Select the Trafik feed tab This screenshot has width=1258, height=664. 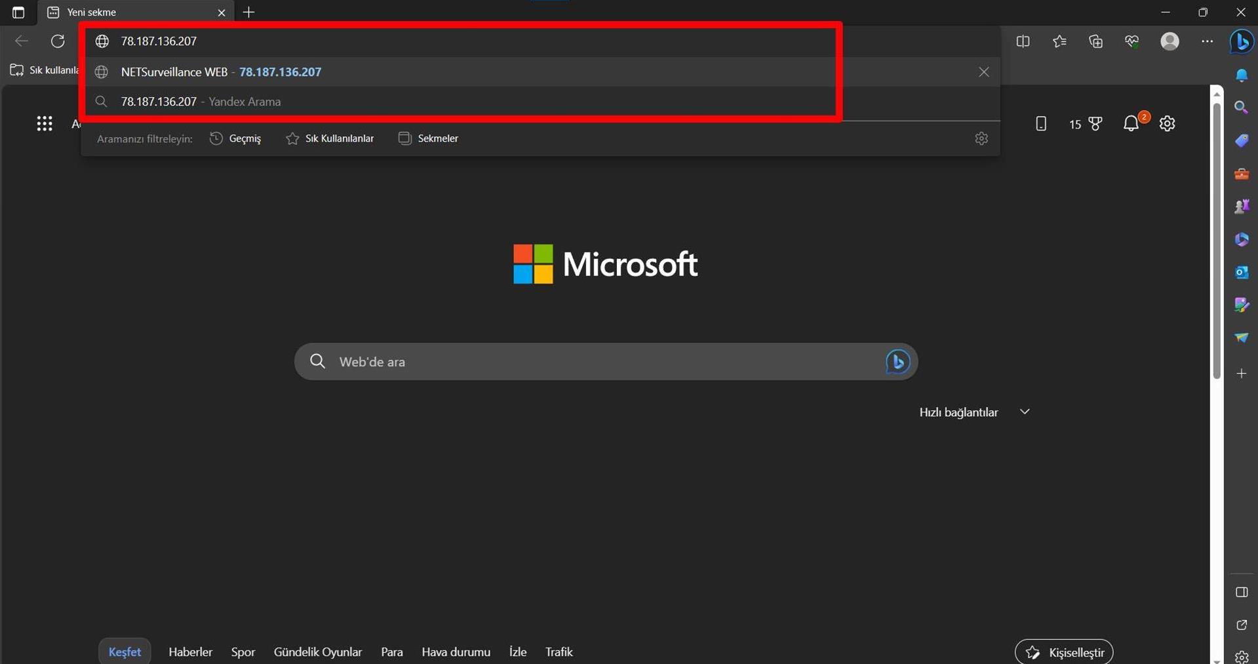(x=559, y=652)
